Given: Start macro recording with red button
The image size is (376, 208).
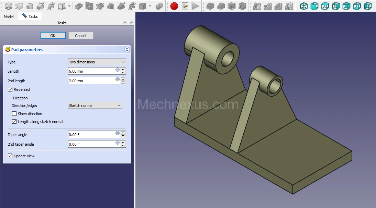Looking at the screenshot, I should 174,6.
